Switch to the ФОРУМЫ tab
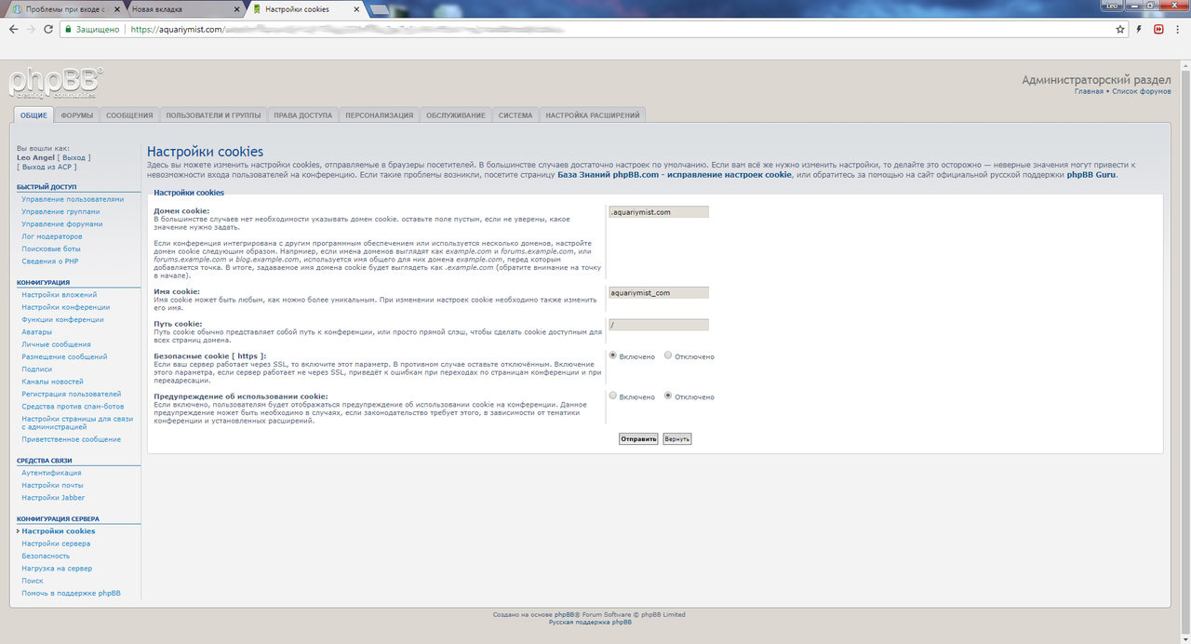 click(77, 115)
